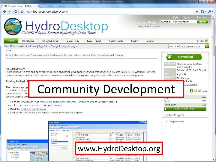Viewport: 216px width, 162px height.
Task: Click the browser back arrow
Action: pos(4,12)
